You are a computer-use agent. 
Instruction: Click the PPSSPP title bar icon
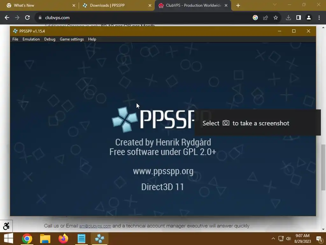point(15,31)
